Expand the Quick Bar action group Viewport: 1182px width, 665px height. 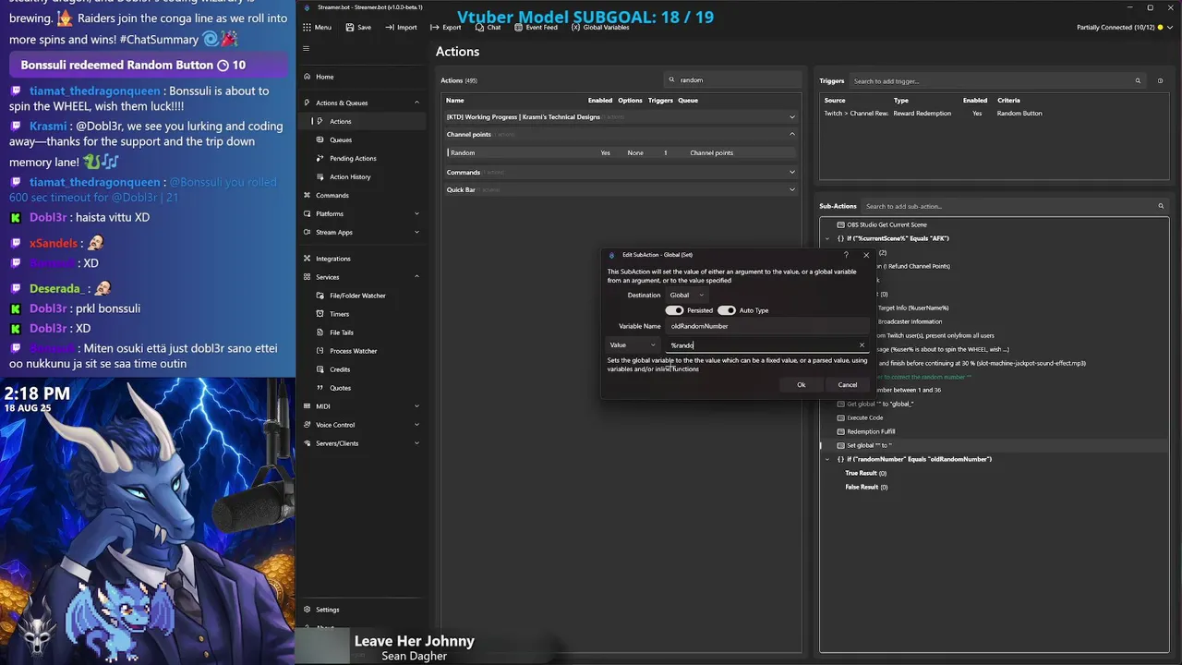tap(791, 190)
